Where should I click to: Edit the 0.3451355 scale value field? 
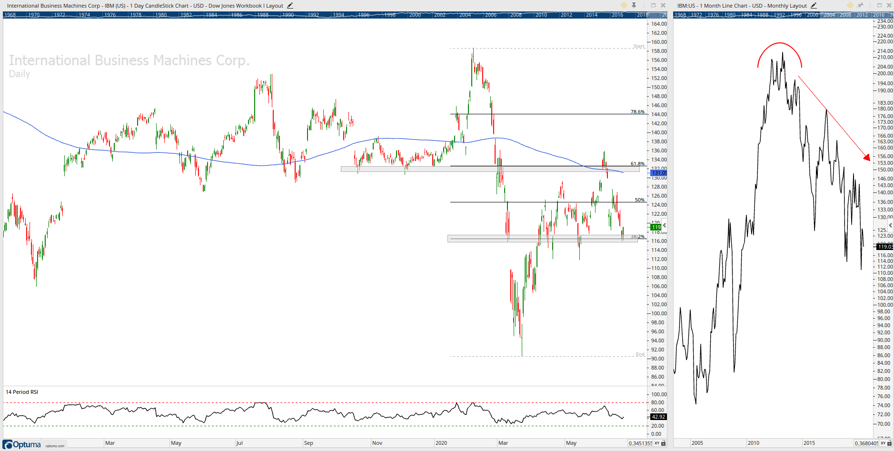coord(640,443)
